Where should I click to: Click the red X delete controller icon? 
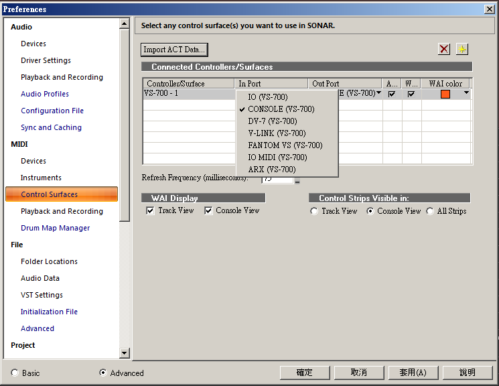(444, 49)
